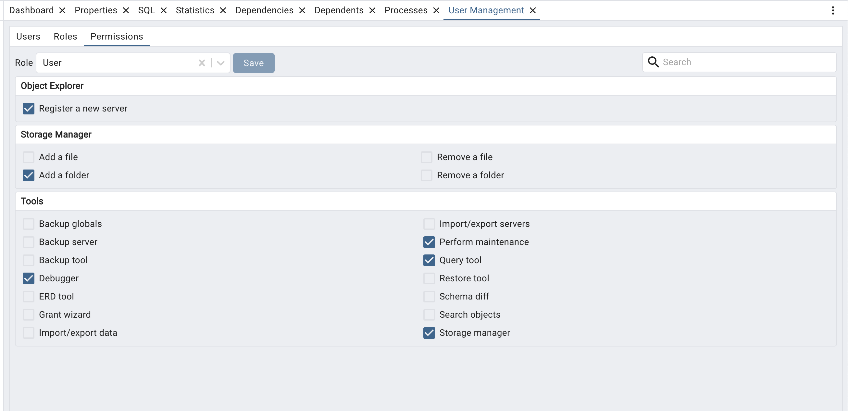Close the SQL tab via its X icon
This screenshot has width=848, height=411.
(164, 10)
